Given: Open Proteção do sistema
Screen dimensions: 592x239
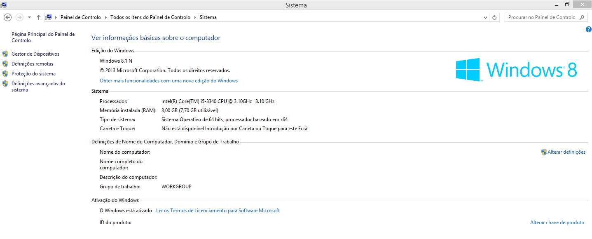Looking at the screenshot, I should click(33, 74).
